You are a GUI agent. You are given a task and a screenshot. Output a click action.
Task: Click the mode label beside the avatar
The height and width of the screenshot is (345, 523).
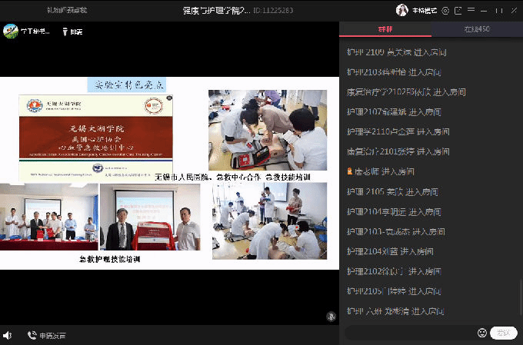tap(423, 10)
